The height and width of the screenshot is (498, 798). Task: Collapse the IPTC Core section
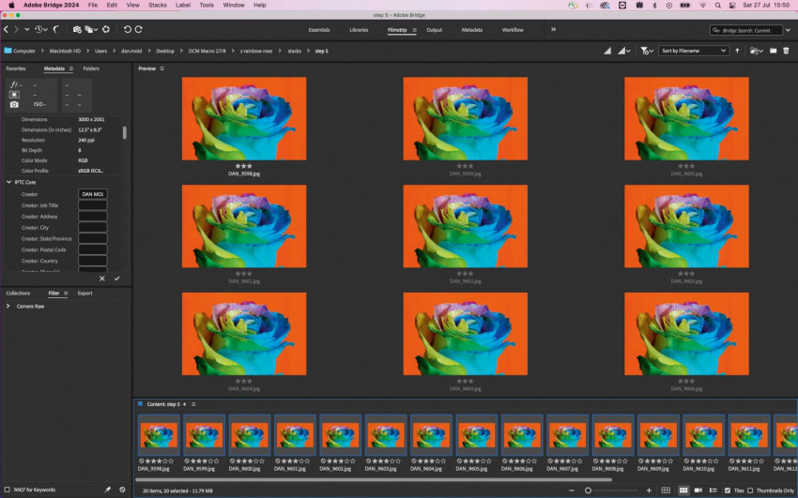[8, 182]
